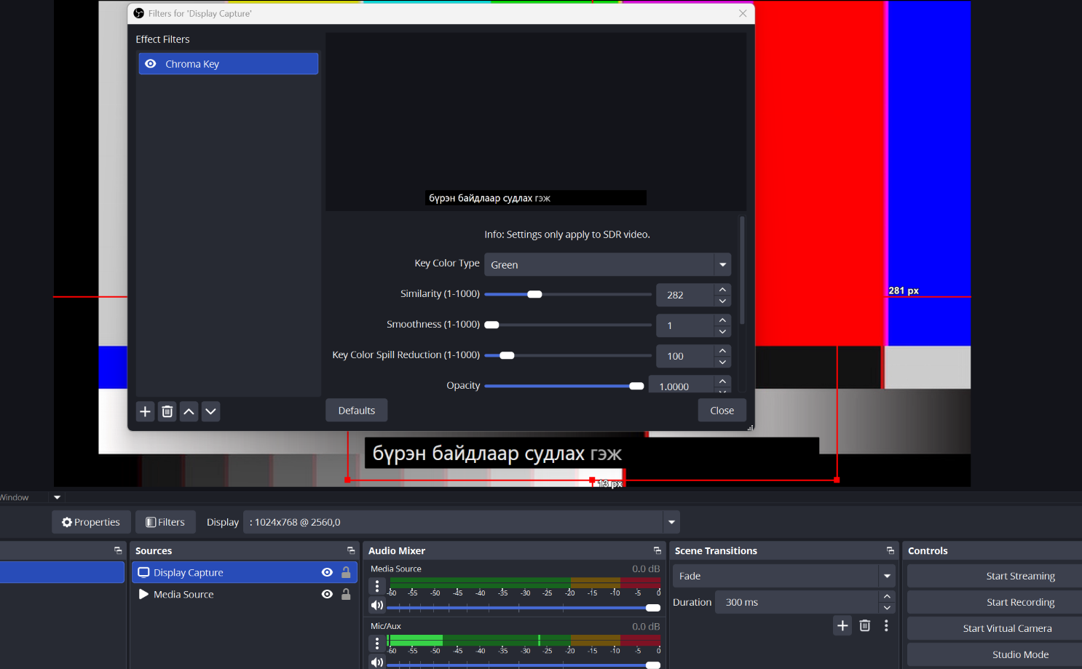1082x669 pixels.
Task: Open Media Source audio options menu
Action: click(377, 585)
